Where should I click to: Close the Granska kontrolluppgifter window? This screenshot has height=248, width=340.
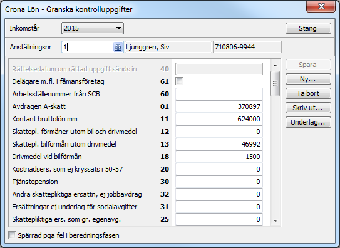coord(321,6)
